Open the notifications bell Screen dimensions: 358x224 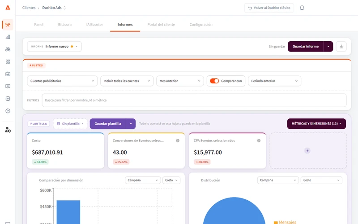click(302, 8)
